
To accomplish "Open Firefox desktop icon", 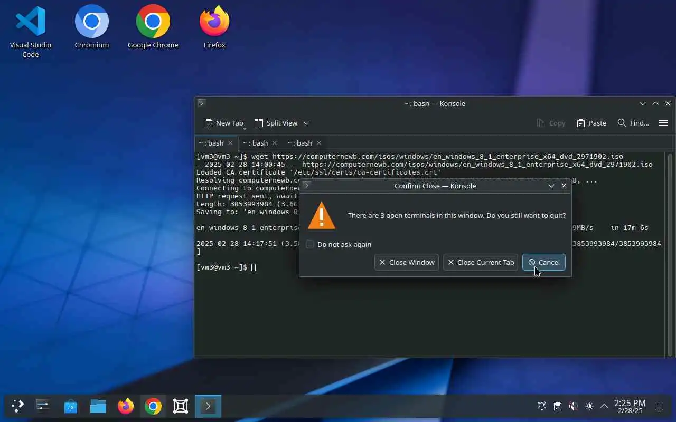I will tap(214, 27).
